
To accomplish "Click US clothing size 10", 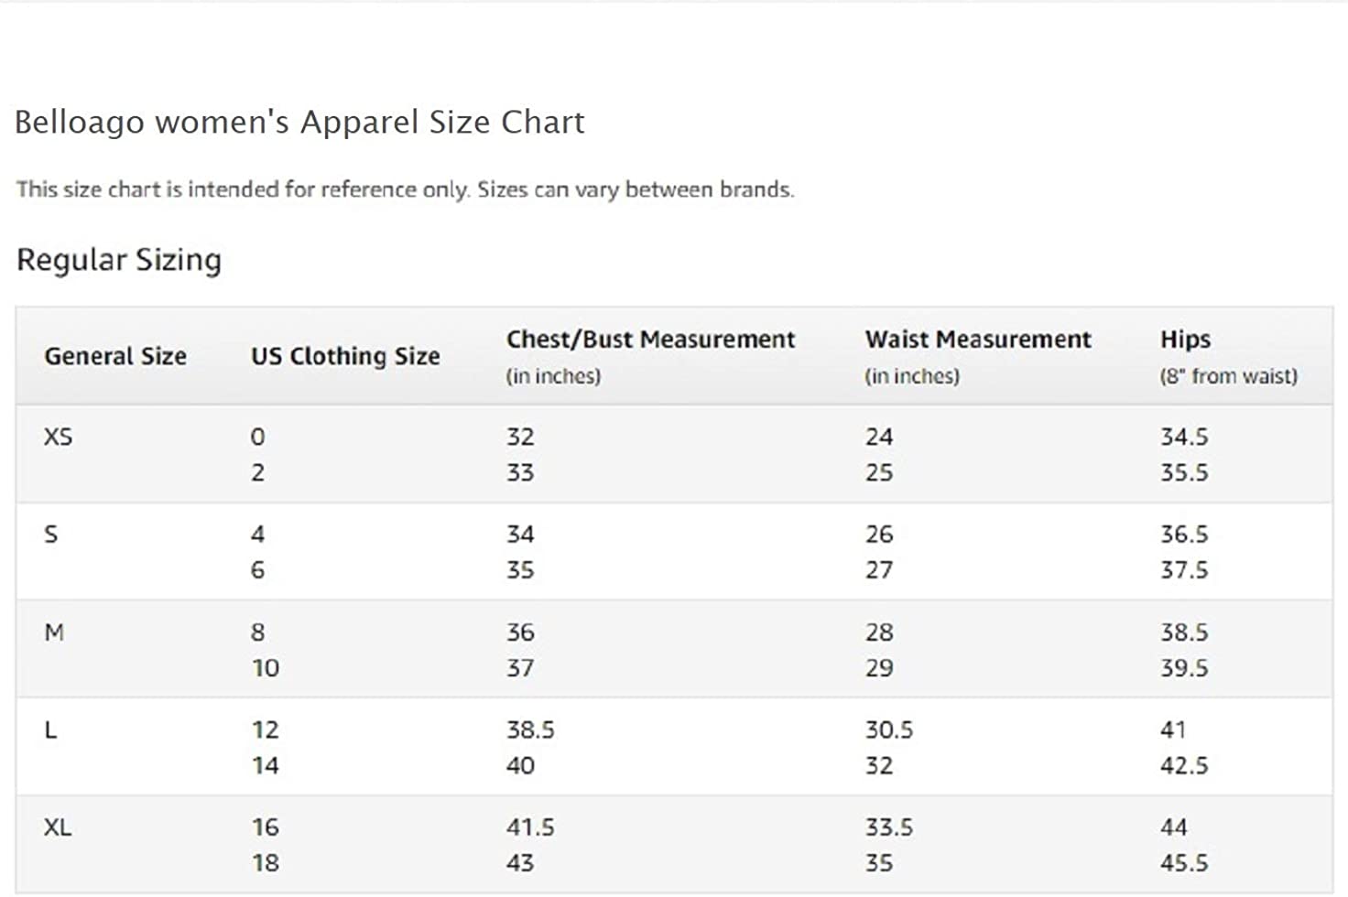I will (266, 668).
